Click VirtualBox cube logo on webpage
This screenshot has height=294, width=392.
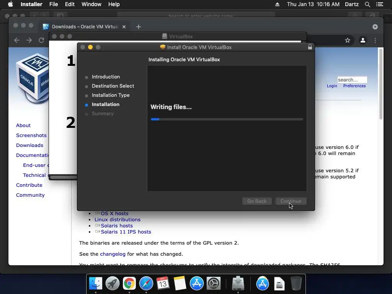(32, 78)
